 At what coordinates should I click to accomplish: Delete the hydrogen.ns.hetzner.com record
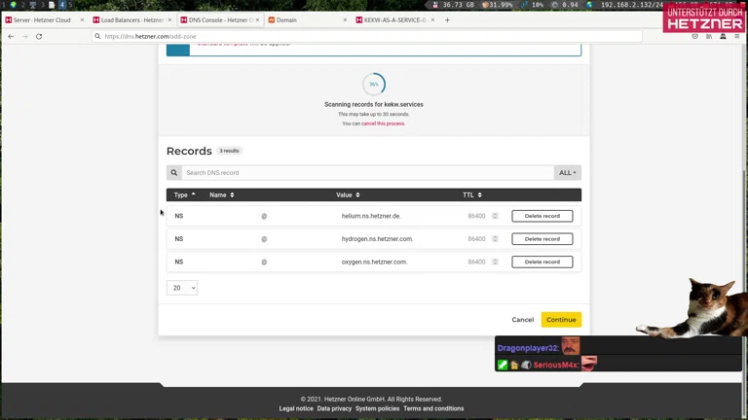[x=542, y=238]
